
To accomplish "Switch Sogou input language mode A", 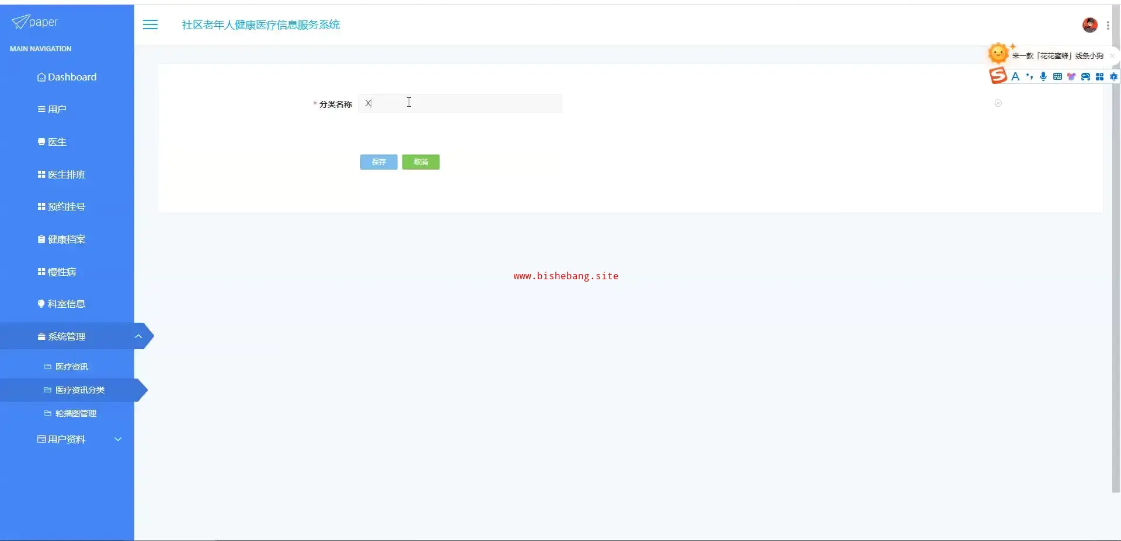I will point(1015,76).
